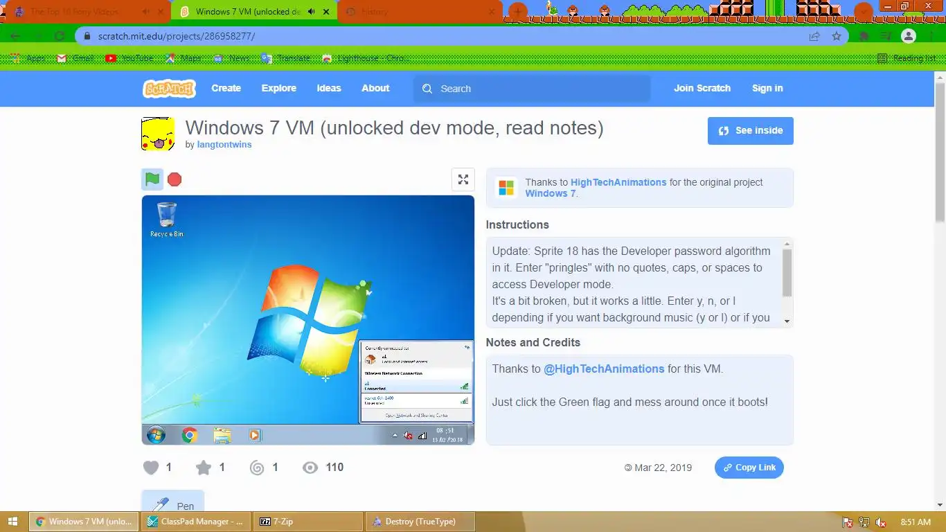Go to the Ideas page
The image size is (946, 532).
pyautogui.click(x=329, y=88)
